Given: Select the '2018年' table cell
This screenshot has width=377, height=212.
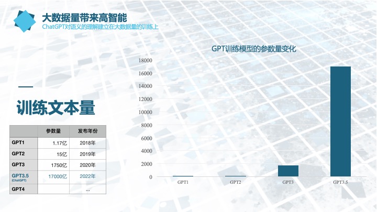Looking at the screenshot, I should click(88, 143).
